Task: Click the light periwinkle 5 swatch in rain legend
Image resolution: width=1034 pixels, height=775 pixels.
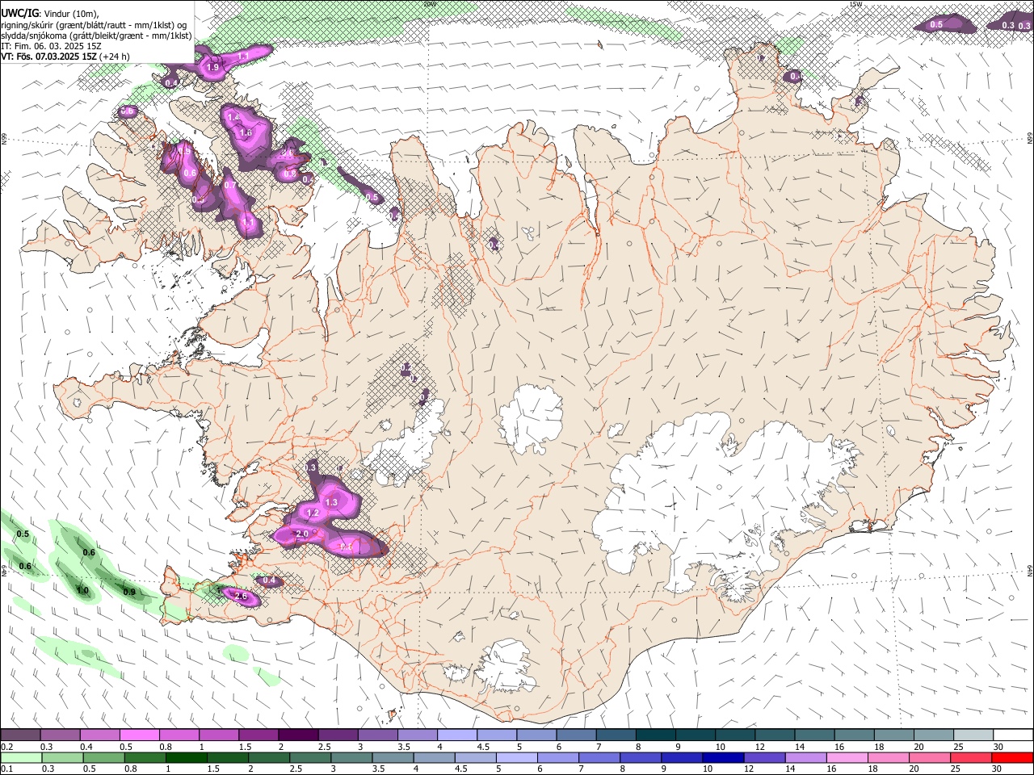Action: [x=516, y=757]
